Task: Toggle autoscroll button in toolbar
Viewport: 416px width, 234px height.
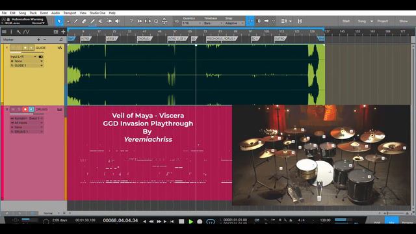Action: pyautogui.click(x=259, y=21)
